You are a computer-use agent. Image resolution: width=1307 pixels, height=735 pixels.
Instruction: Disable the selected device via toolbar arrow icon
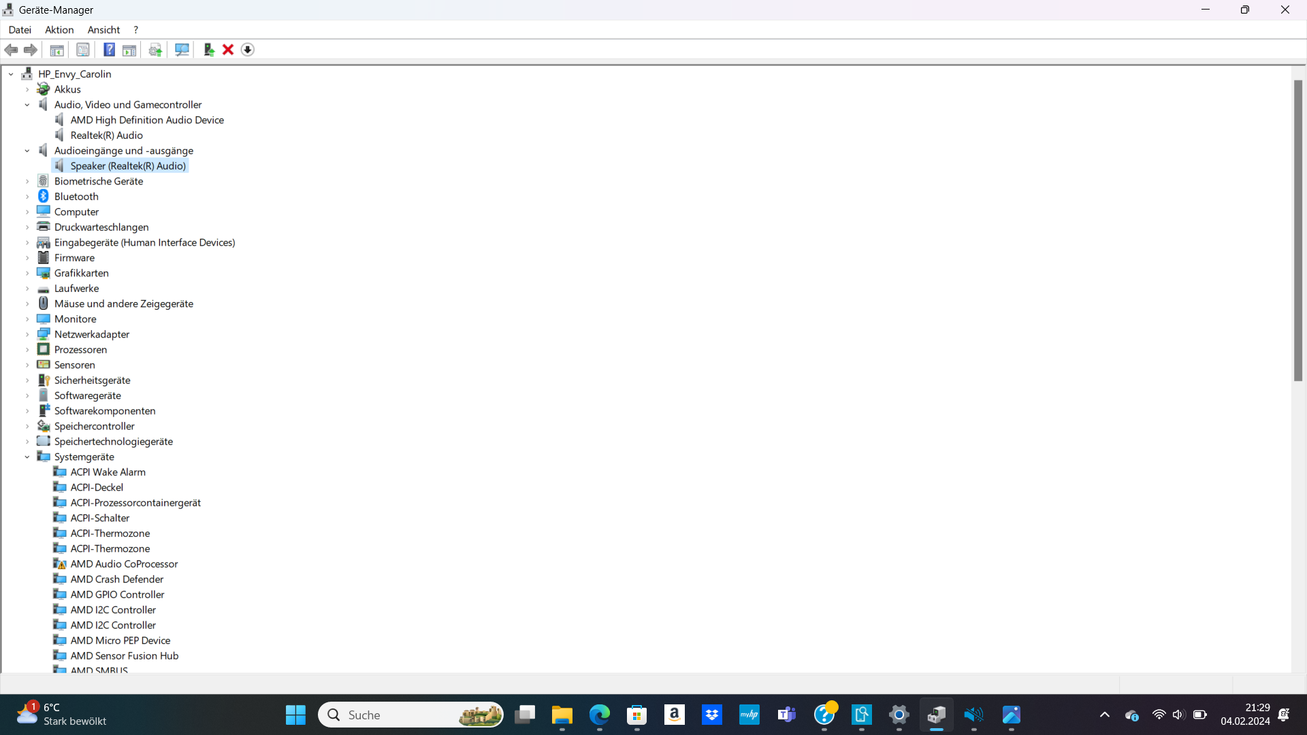(248, 50)
